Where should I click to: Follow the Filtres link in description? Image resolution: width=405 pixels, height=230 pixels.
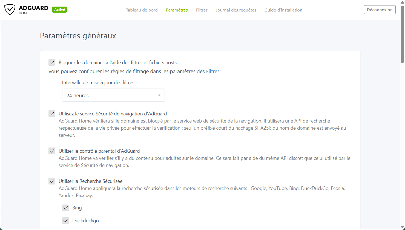pos(213,72)
